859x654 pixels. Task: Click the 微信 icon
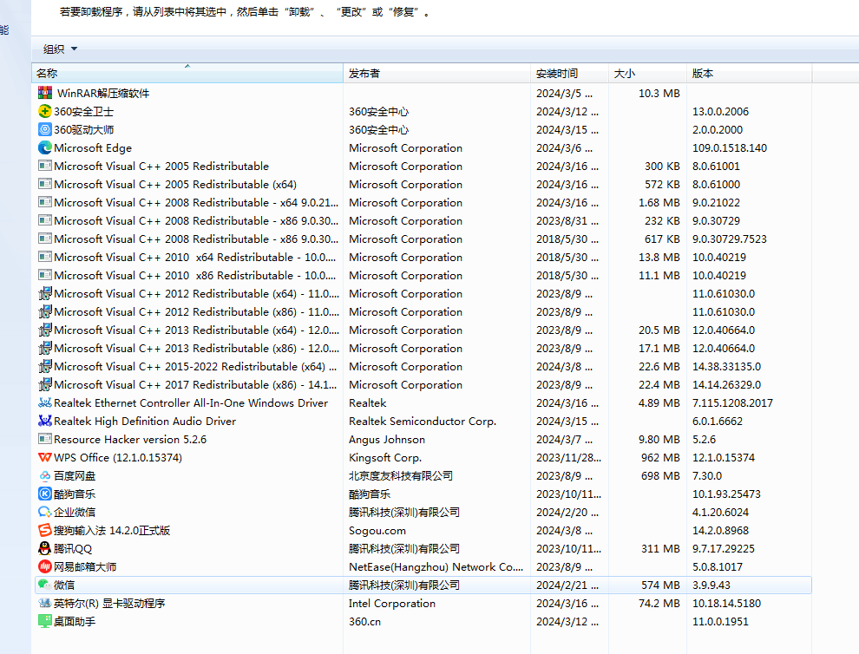(45, 585)
